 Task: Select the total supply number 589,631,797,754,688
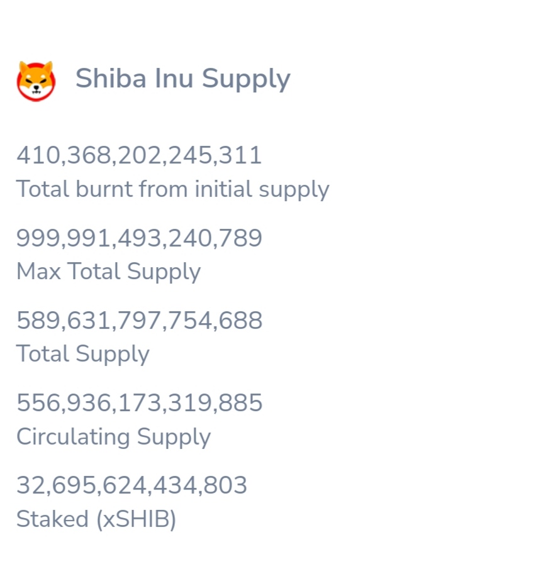[139, 321]
